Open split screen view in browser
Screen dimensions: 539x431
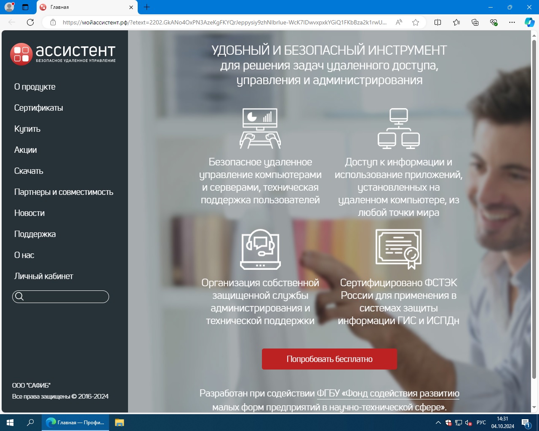click(x=438, y=22)
